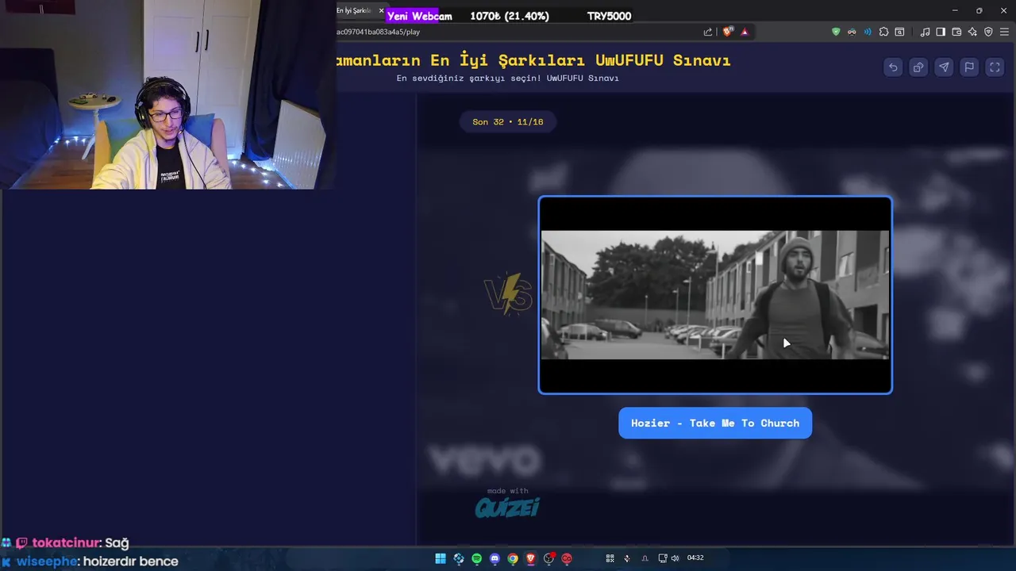Enter fullscreen using the expand corners icon

[995, 67]
